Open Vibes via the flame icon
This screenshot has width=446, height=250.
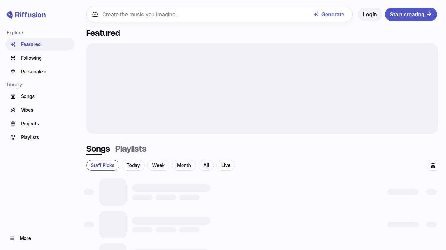13,110
